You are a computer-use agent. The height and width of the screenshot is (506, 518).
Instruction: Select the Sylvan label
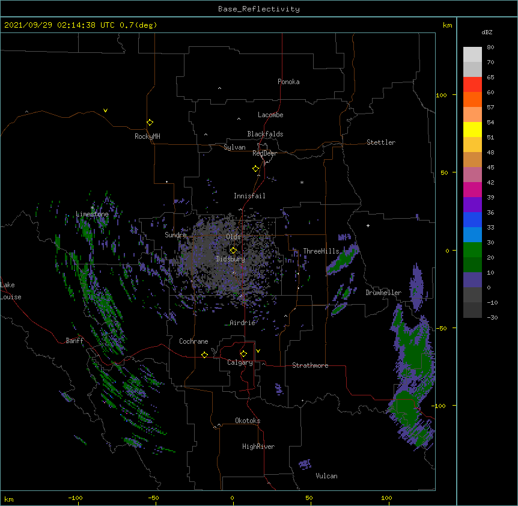[234, 147]
